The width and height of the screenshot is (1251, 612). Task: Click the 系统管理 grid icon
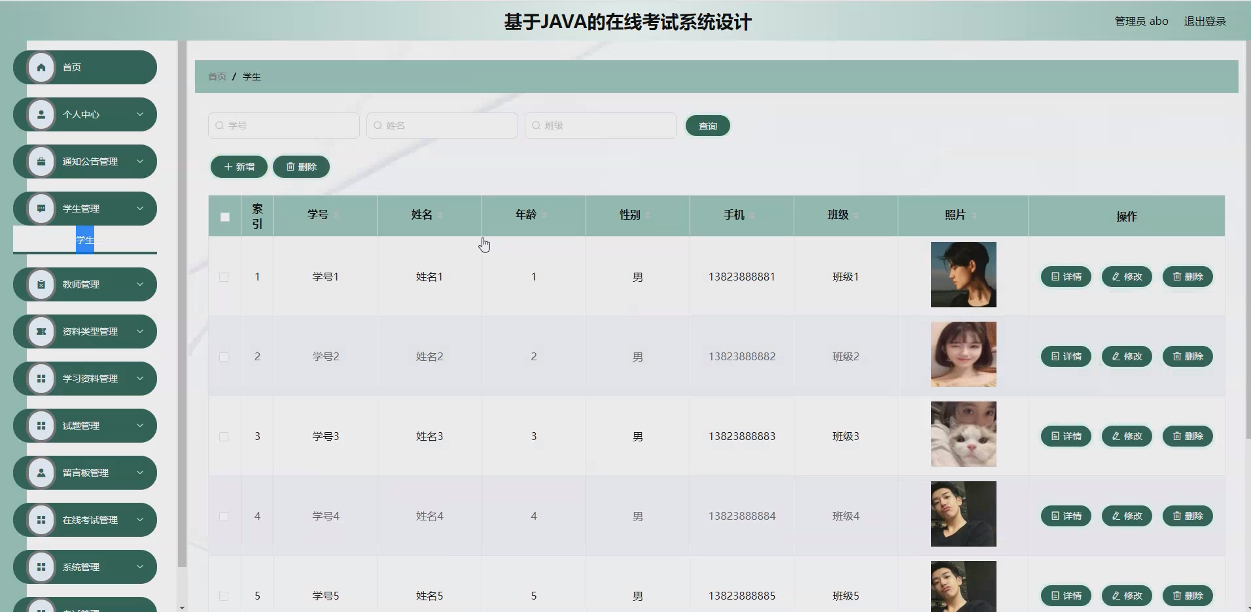(x=41, y=566)
